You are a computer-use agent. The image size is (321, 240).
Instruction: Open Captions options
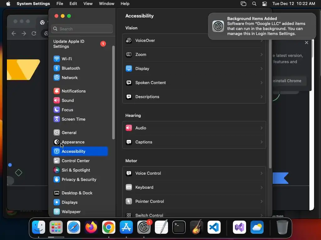[x=194, y=142]
